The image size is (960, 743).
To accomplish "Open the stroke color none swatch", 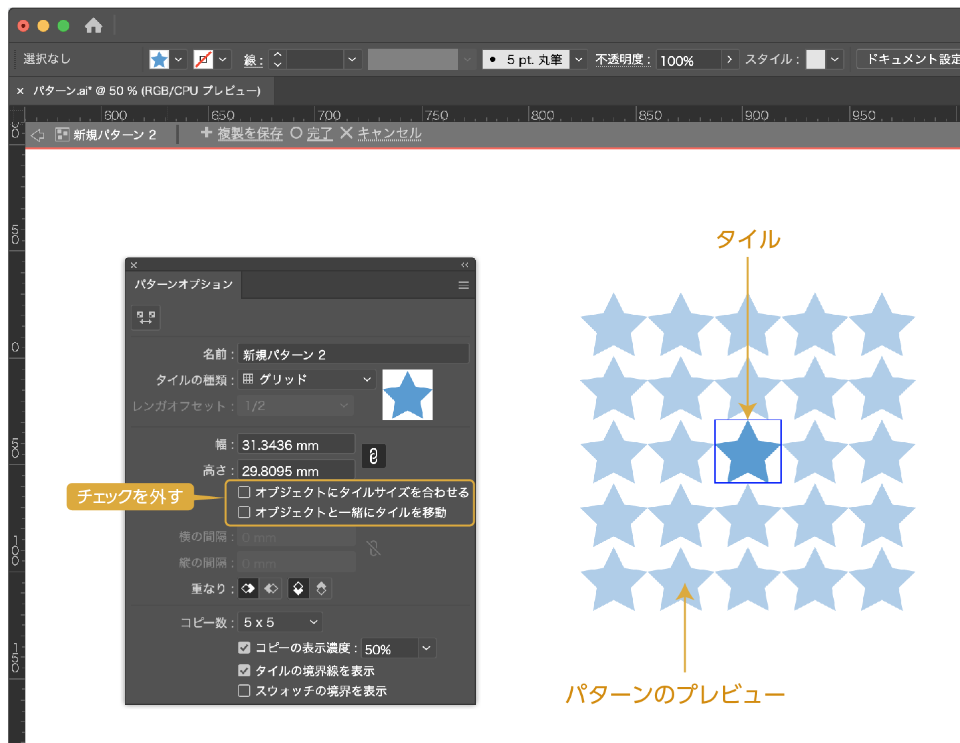I will point(204,59).
